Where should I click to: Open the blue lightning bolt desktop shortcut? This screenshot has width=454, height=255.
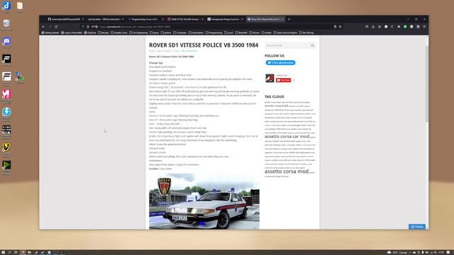point(6,112)
